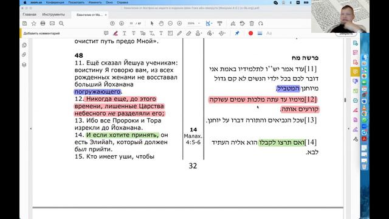389x219 pixels.
Task: Select the Евангелие от Ма... document tab
Action: point(89,15)
